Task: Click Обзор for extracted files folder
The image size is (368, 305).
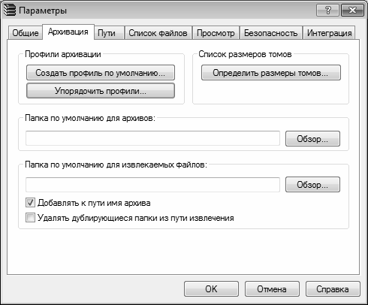Action: tap(312, 185)
